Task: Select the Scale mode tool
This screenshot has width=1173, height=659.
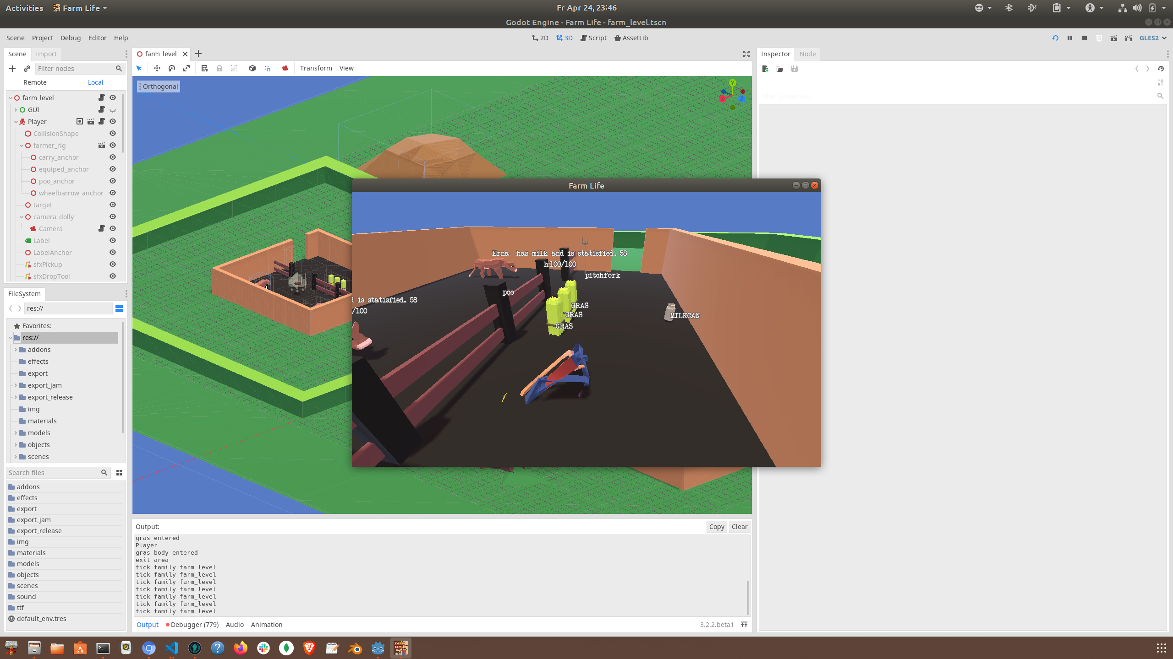Action: tap(186, 68)
